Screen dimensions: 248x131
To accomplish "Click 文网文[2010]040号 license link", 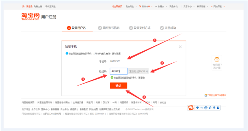I will coord(52,114).
